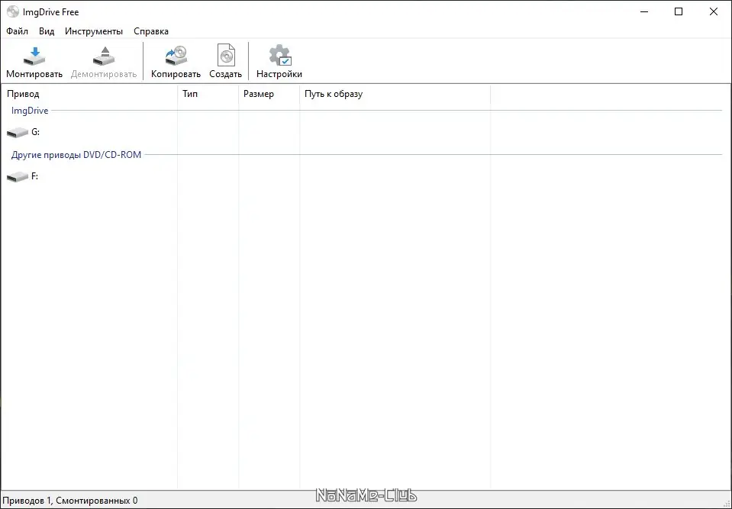This screenshot has width=732, height=509.
Task: Click the G: drive label text
Action: [x=35, y=132]
